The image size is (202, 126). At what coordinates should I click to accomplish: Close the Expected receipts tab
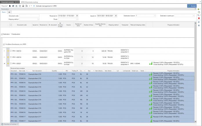[18, 2]
